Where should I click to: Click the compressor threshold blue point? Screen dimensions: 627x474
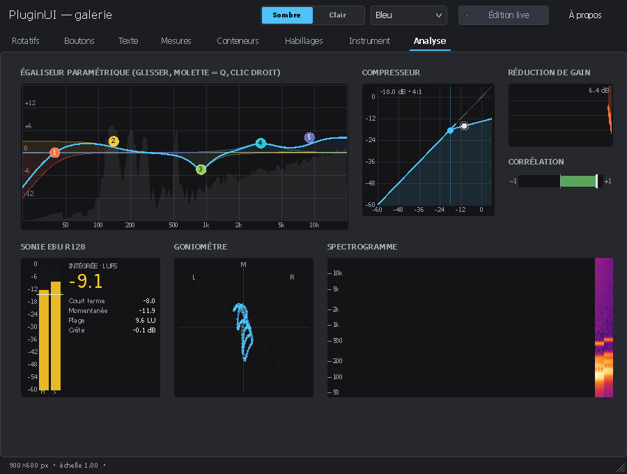click(450, 130)
